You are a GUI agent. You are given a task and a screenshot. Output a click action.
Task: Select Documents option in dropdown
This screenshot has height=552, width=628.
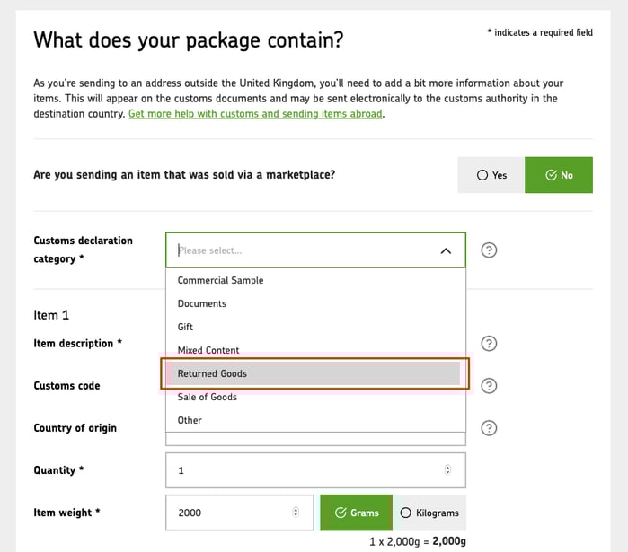tap(202, 303)
